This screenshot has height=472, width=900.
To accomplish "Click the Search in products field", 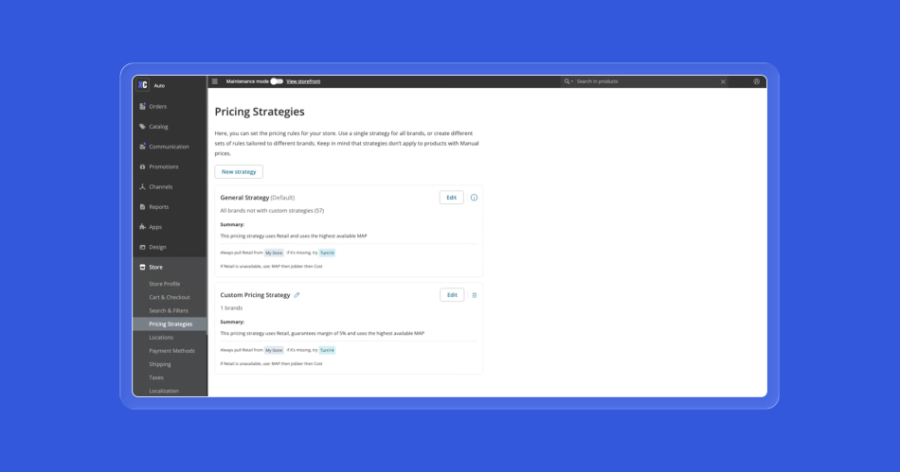I will 644,81.
